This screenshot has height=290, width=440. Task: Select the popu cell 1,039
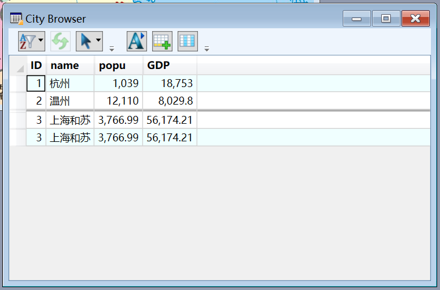(118, 83)
